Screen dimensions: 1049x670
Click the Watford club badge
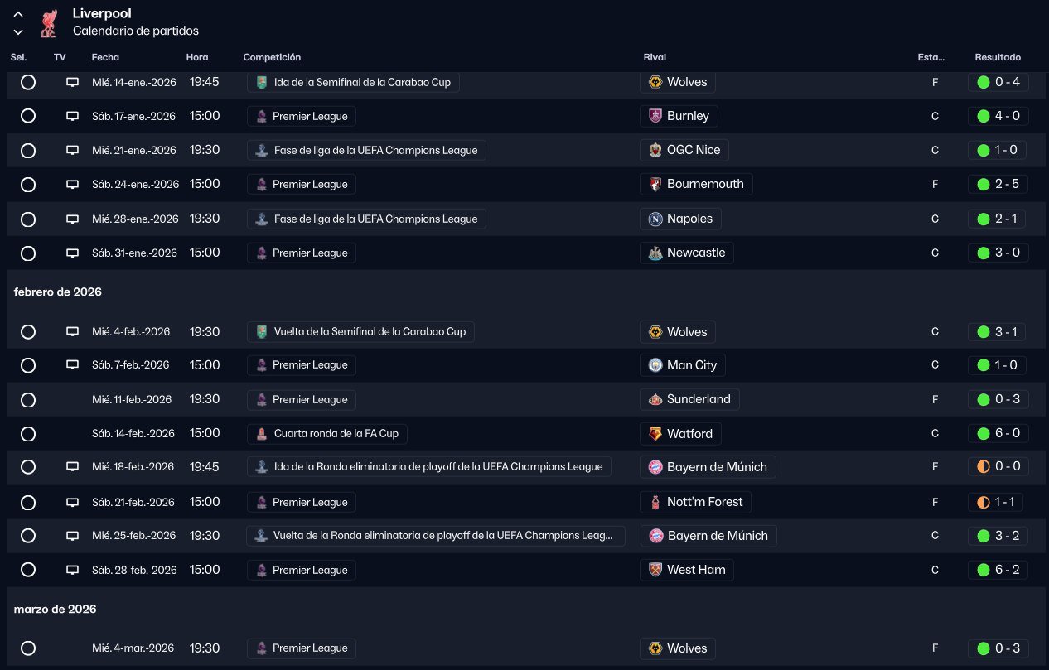click(x=655, y=433)
